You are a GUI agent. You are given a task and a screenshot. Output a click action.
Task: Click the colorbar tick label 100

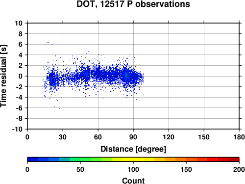(133, 169)
